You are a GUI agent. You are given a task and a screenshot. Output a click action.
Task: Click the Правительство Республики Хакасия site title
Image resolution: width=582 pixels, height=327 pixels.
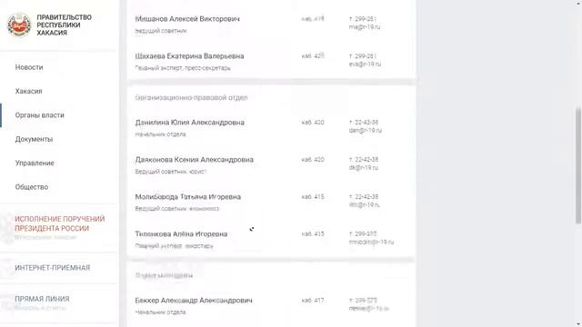[x=64, y=25]
